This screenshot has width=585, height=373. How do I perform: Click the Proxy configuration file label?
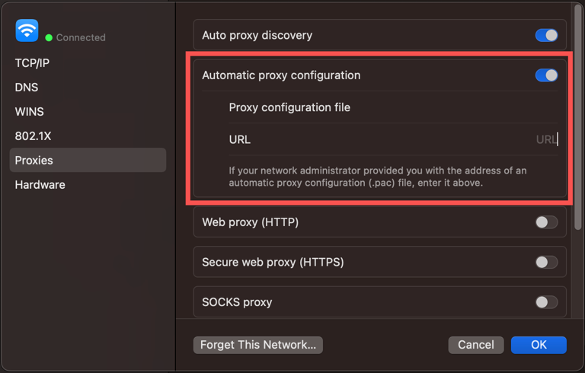pos(289,107)
